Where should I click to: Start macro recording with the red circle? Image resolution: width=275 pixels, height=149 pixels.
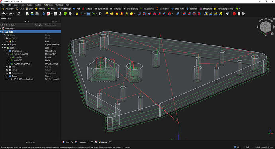(x=234, y=14)
